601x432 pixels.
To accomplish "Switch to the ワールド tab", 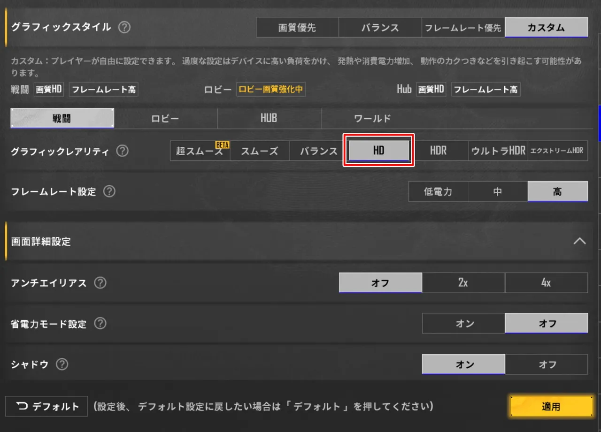I will [x=372, y=118].
